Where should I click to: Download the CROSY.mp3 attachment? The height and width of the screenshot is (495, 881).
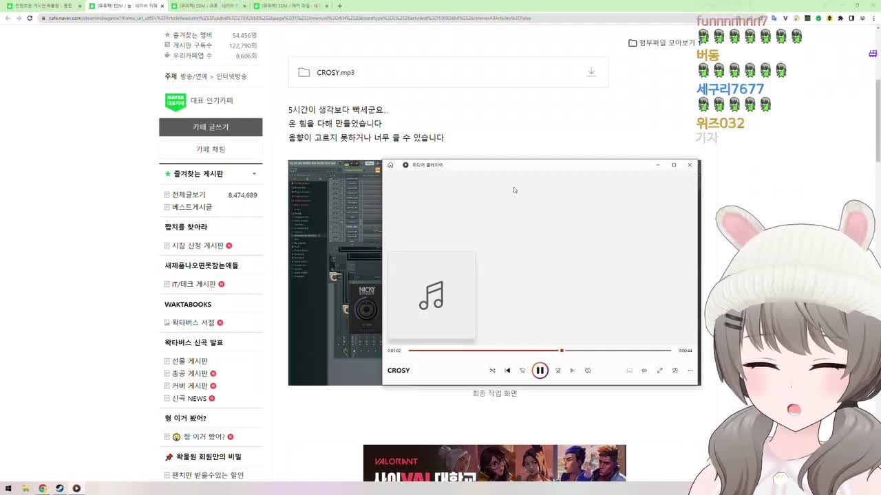click(591, 71)
